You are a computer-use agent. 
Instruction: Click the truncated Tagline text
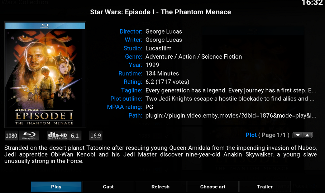pyautogui.click(x=231, y=90)
